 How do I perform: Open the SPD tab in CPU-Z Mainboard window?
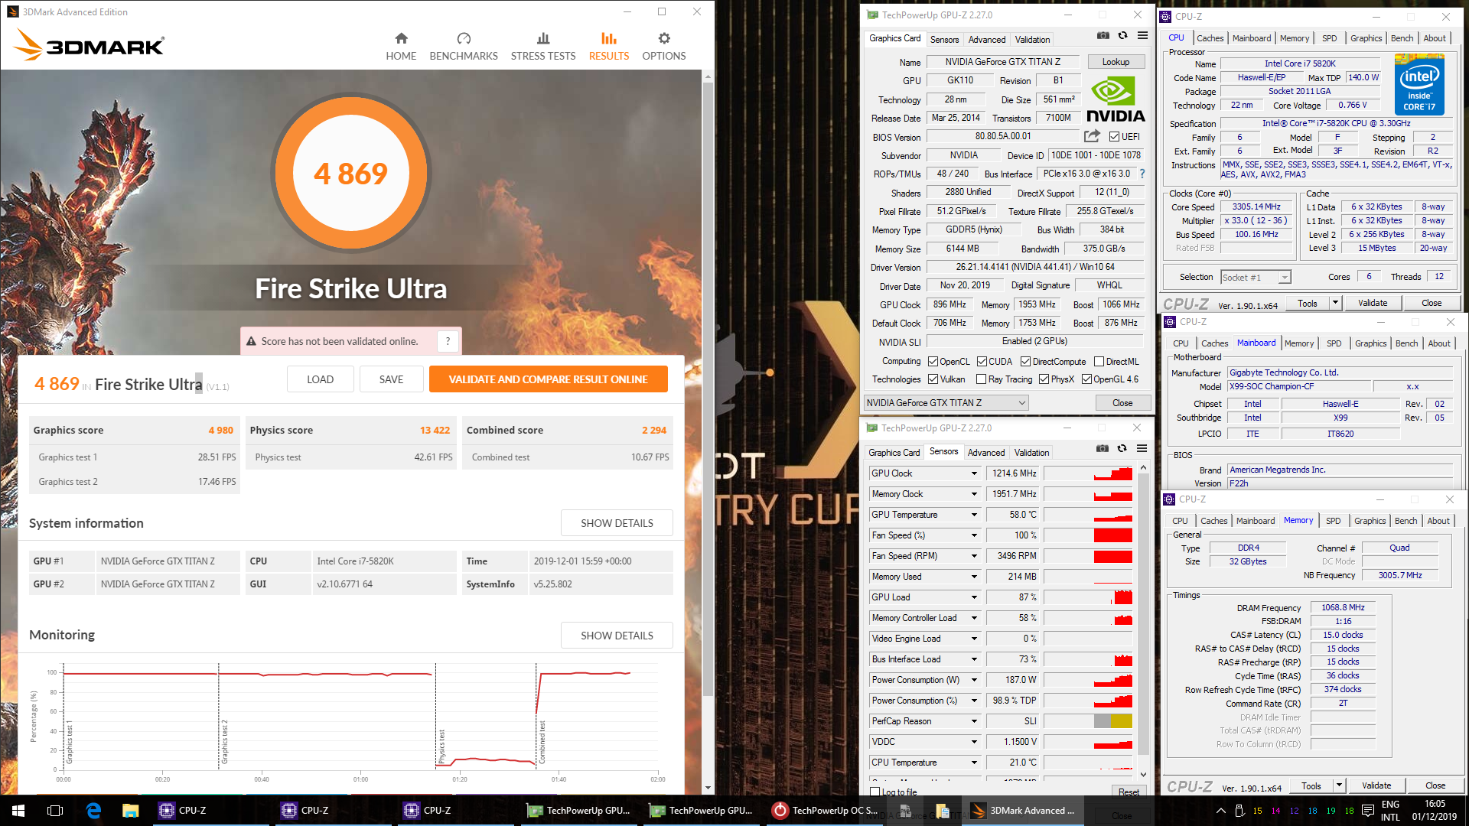(1334, 343)
